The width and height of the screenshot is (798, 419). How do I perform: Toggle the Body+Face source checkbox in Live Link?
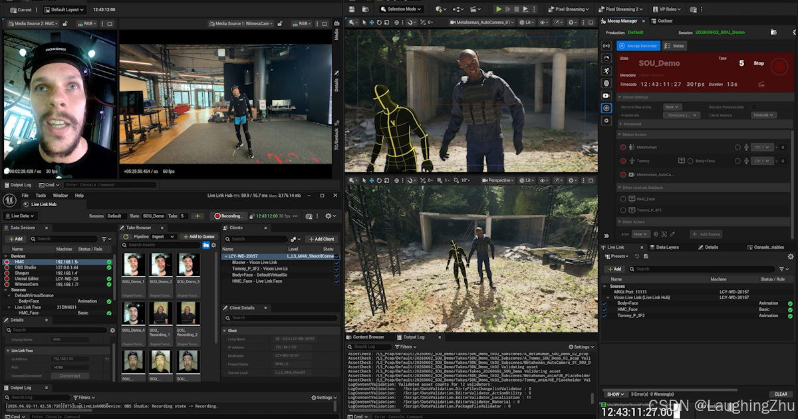[x=604, y=303]
